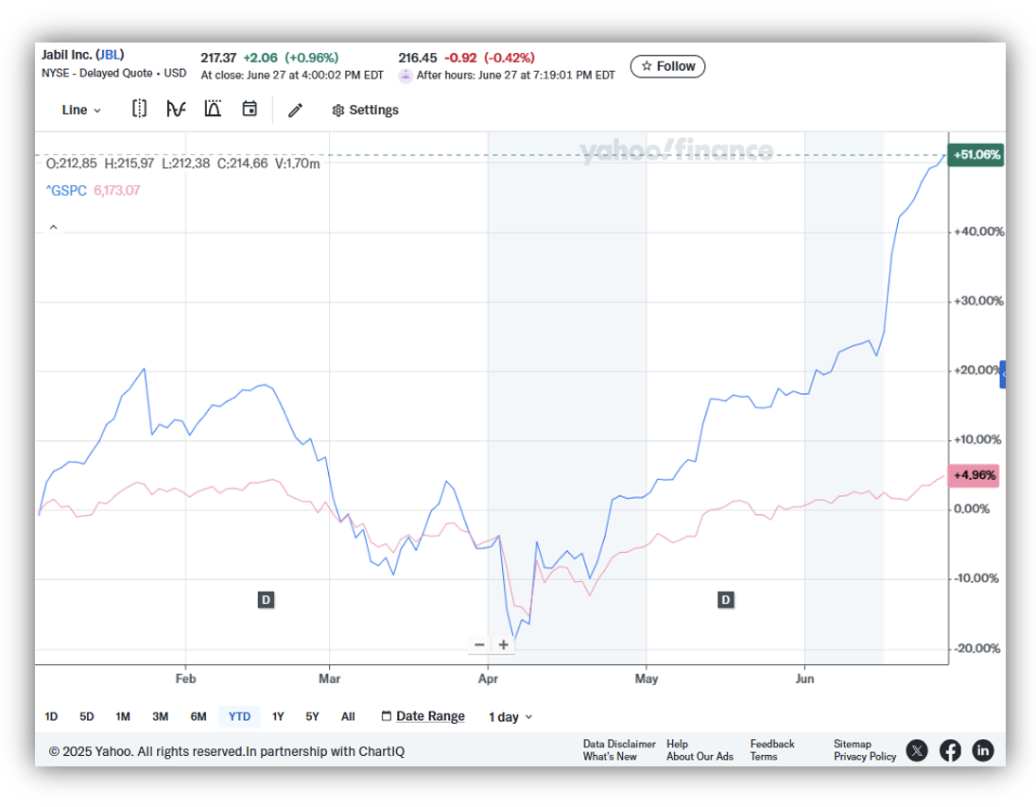Open the Date Range picker
The height and width of the screenshot is (807, 1036).
click(423, 716)
